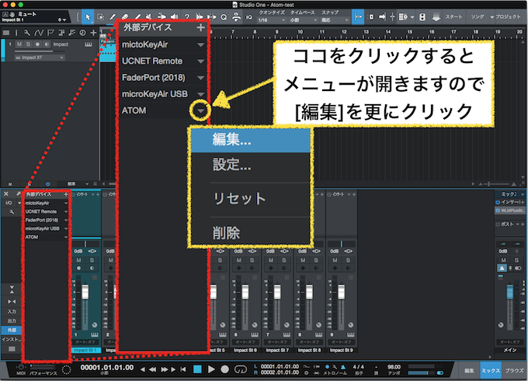Mute the Main output channel

pos(503,260)
